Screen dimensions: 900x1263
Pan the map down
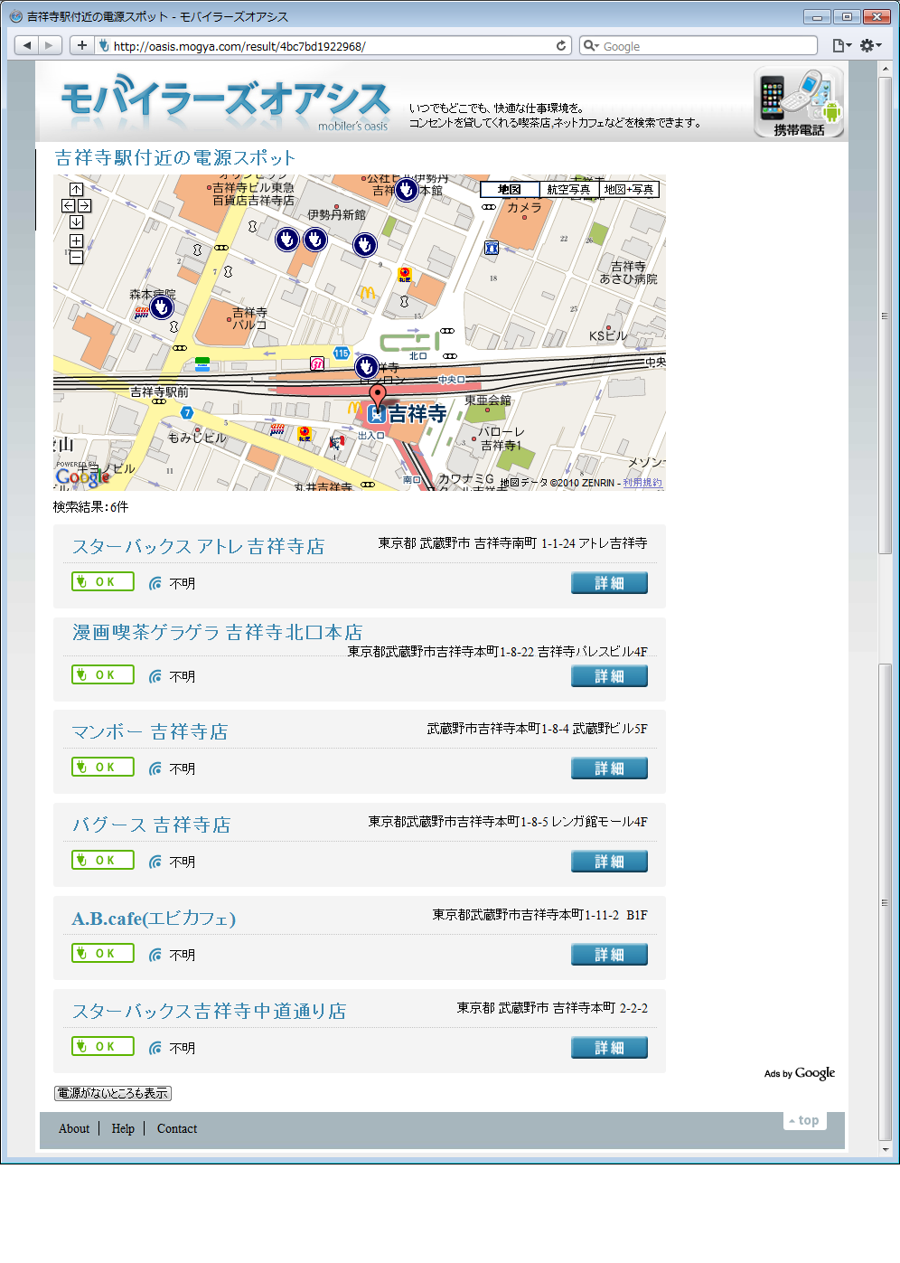coord(76,222)
